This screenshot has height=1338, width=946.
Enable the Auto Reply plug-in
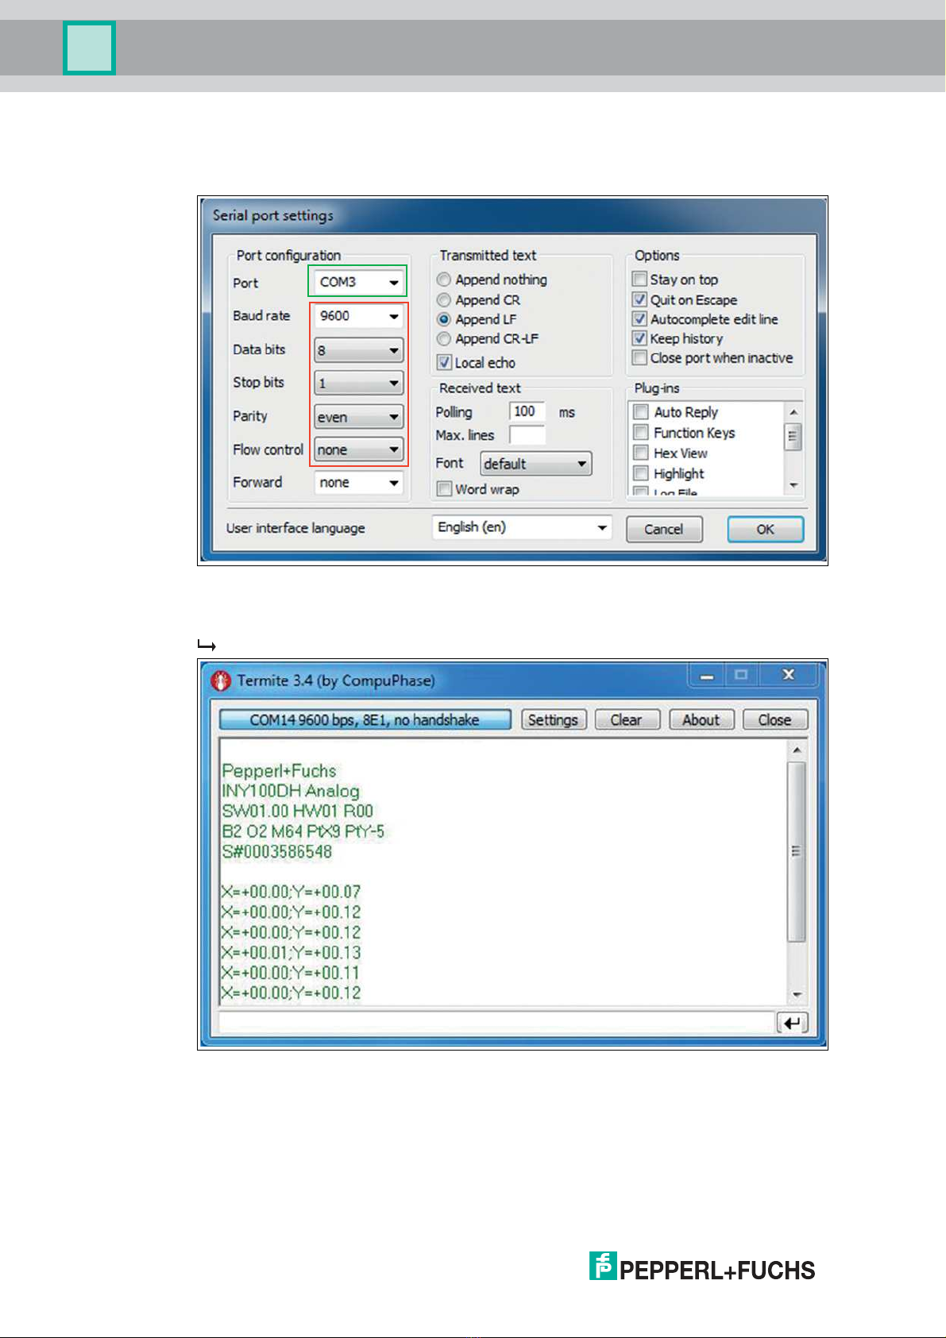pyautogui.click(x=641, y=412)
